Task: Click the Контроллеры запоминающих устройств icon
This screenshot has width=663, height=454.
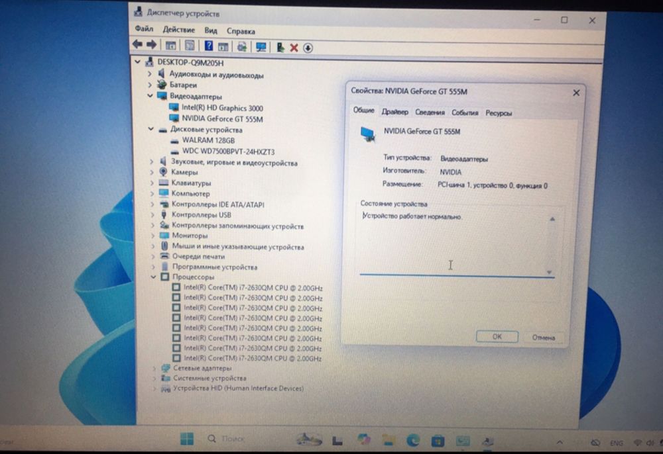Action: (164, 226)
